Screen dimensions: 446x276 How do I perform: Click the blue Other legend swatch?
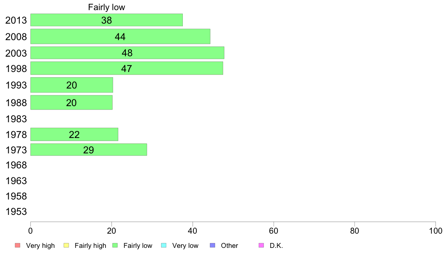[212, 246]
